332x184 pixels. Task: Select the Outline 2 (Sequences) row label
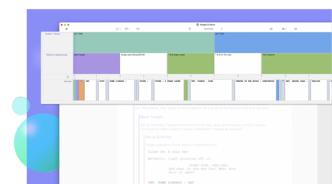click(56, 55)
